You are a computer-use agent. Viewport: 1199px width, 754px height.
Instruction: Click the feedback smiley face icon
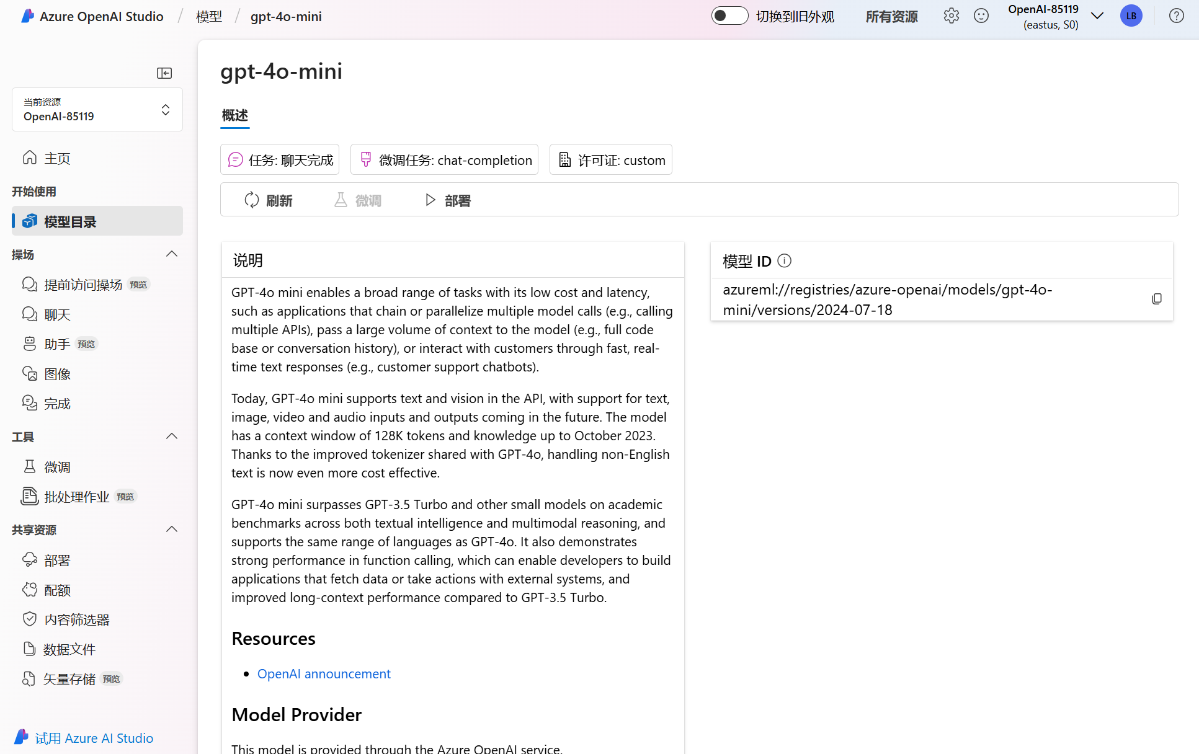981,16
